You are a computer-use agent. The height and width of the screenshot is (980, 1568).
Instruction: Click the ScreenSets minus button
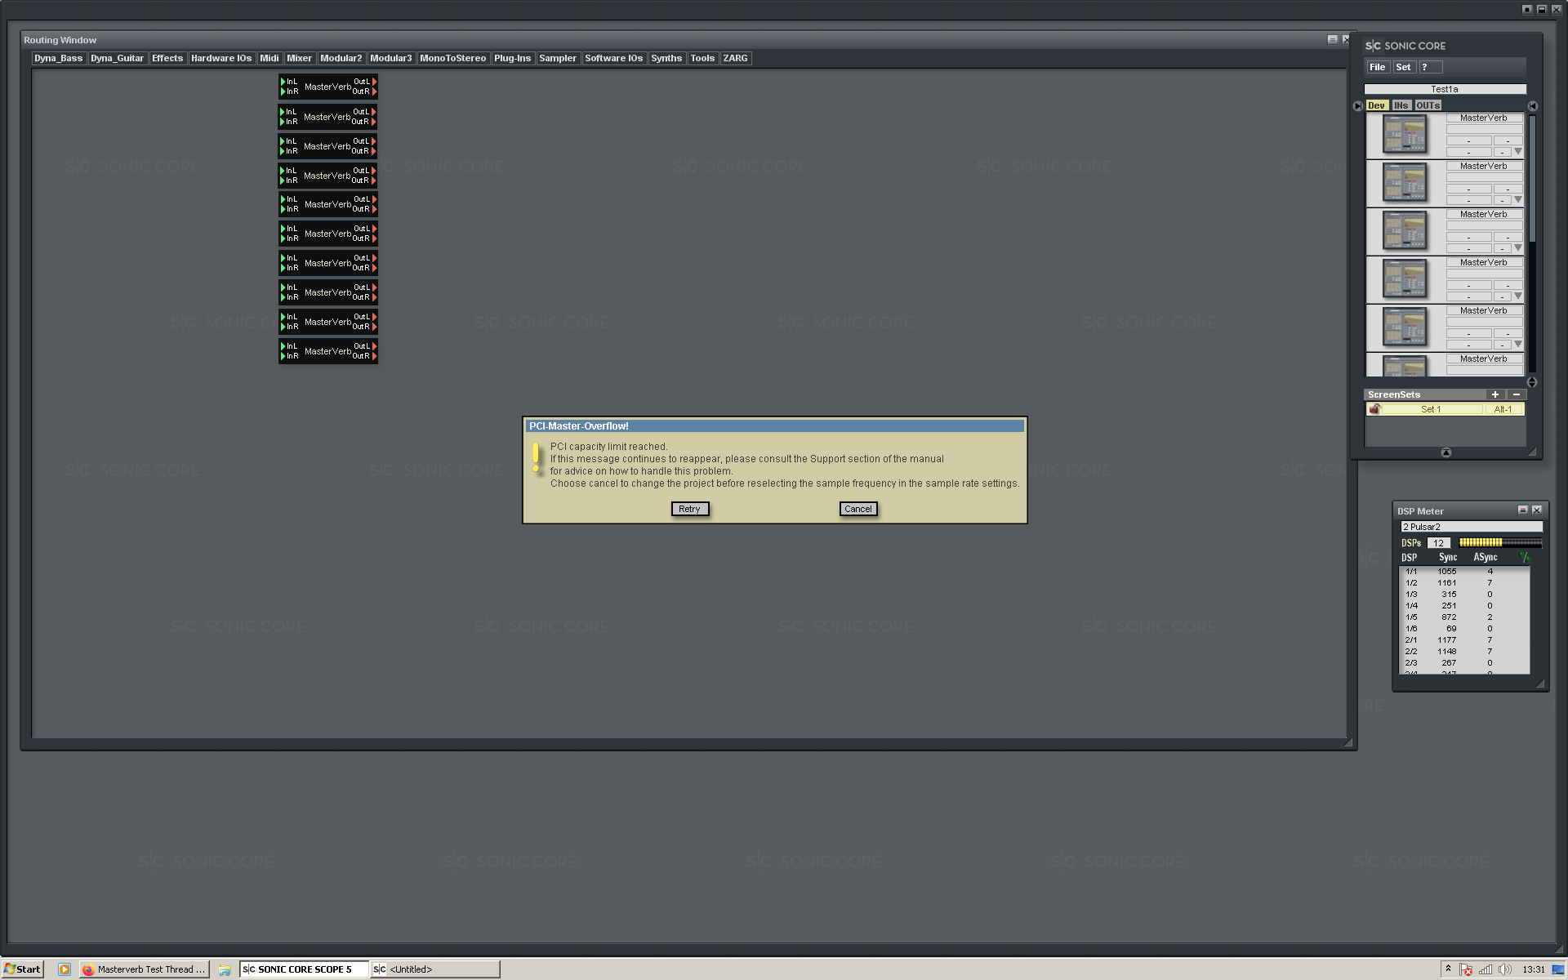[1517, 394]
